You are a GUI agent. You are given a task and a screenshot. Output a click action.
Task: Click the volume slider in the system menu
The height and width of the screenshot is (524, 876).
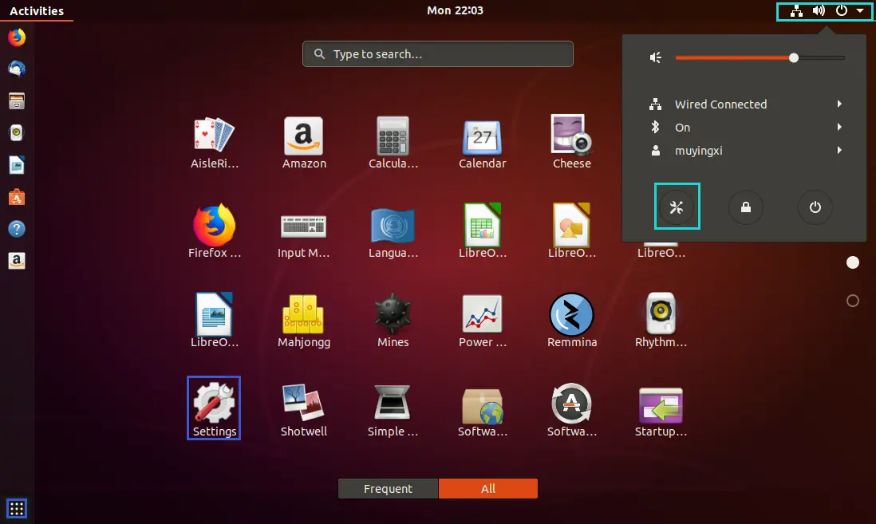pyautogui.click(x=760, y=57)
